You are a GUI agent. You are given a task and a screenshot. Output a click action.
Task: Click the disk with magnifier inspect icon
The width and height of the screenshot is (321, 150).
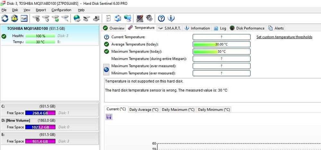click(x=65, y=18)
